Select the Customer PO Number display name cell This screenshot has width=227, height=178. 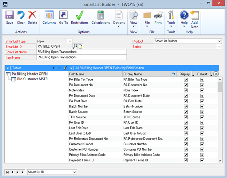(x=138, y=149)
